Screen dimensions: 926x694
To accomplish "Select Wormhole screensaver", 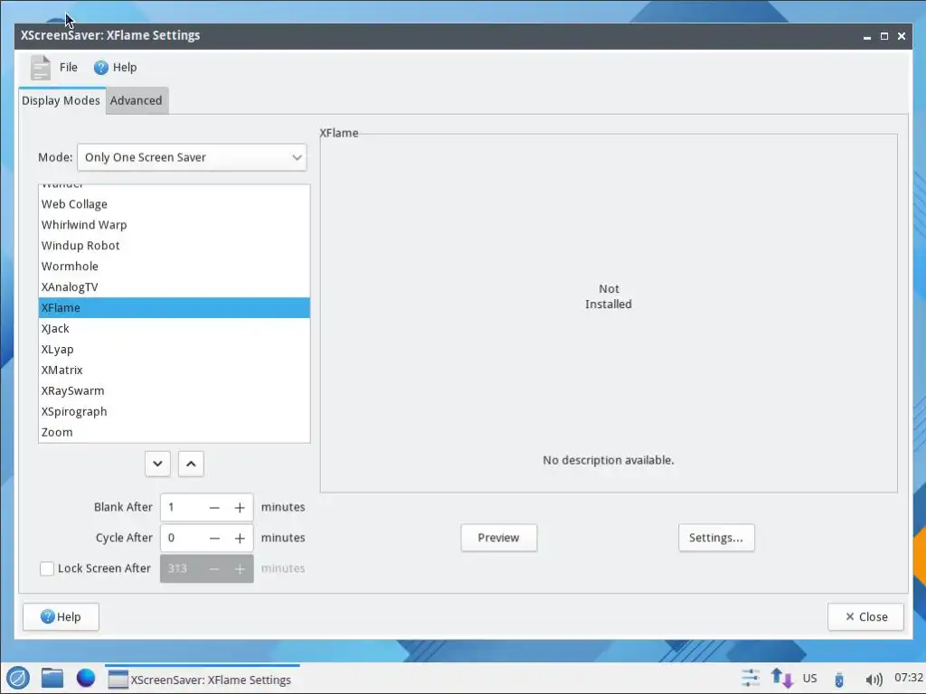I will (x=175, y=267).
